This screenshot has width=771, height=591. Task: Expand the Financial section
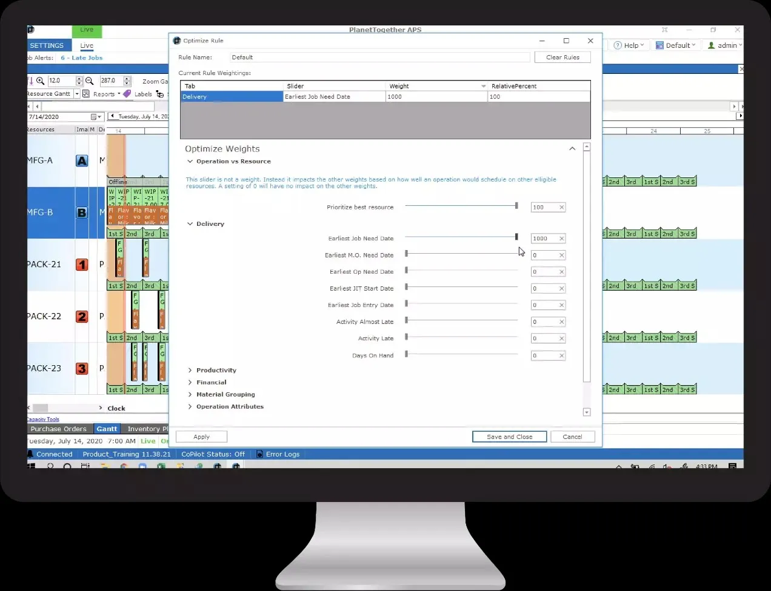click(190, 383)
